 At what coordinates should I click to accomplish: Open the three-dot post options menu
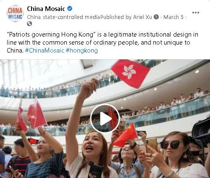pos(196,13)
